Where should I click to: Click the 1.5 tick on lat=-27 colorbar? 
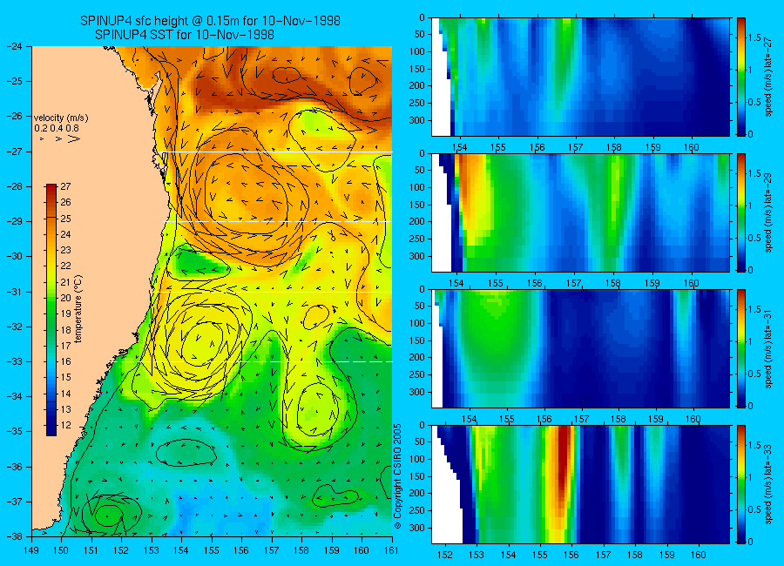(x=755, y=38)
